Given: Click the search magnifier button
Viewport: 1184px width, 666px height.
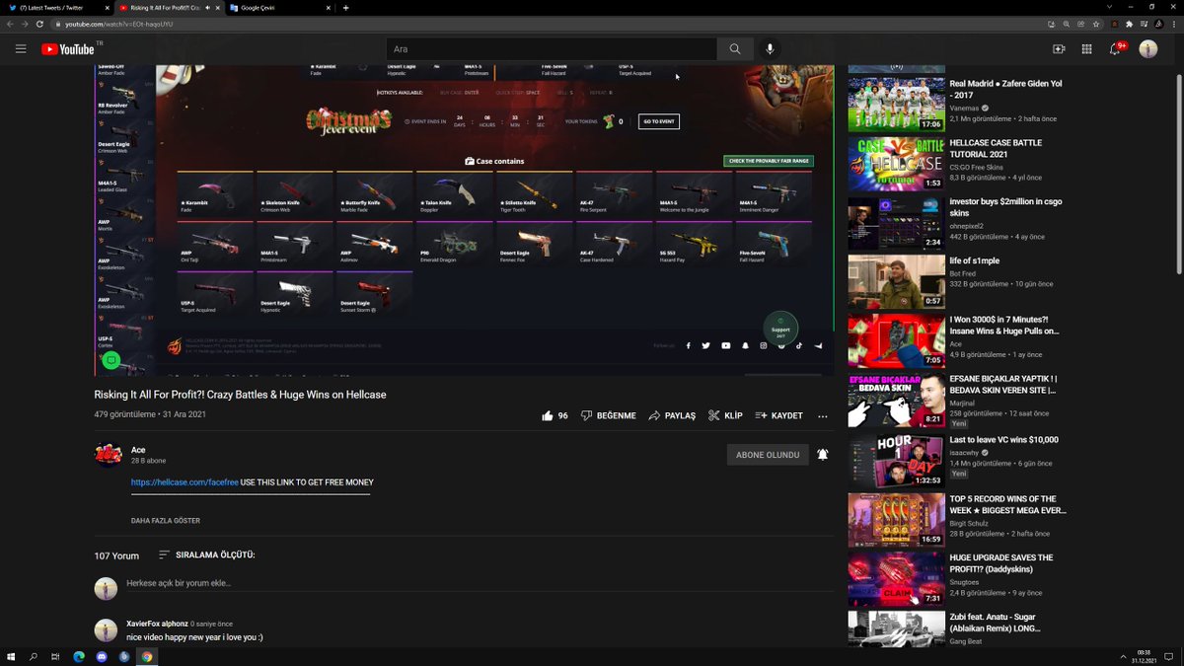Looking at the screenshot, I should coord(735,48).
